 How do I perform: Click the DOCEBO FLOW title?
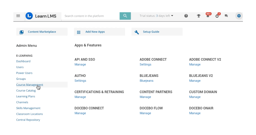[x=151, y=108]
